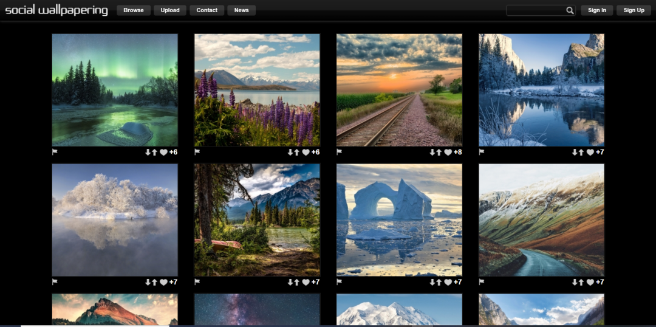Image resolution: width=656 pixels, height=327 pixels.
Task: Open the iceberg arch thumbnail
Action: coord(400,220)
